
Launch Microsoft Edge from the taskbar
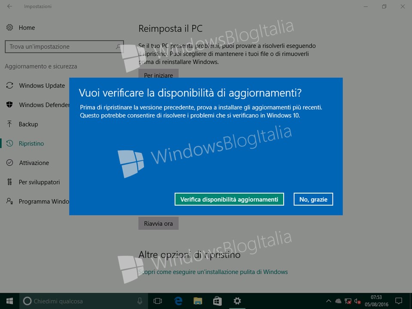pos(178,301)
